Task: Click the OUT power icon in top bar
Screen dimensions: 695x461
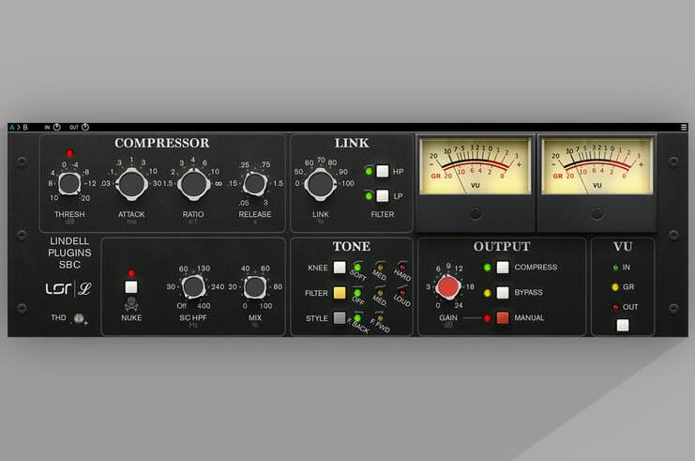Action: pos(85,128)
